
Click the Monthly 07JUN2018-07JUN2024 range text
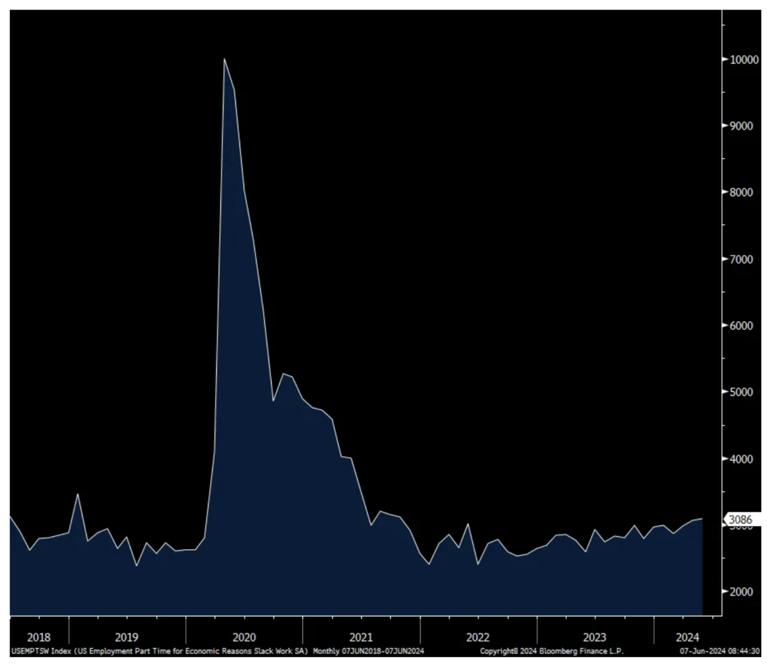[x=368, y=651]
